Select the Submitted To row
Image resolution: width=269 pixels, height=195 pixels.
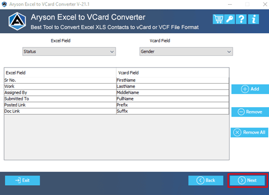tap(117, 99)
